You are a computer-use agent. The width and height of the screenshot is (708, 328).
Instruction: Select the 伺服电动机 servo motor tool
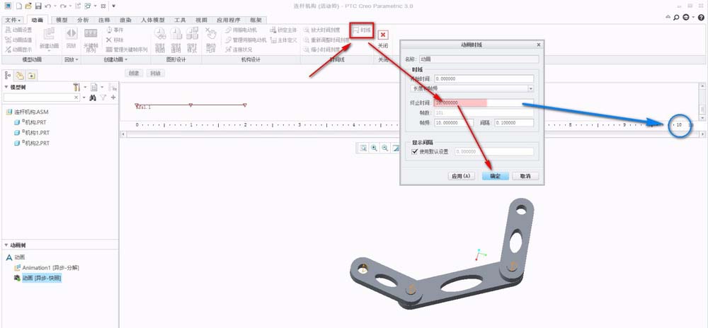tap(241, 30)
